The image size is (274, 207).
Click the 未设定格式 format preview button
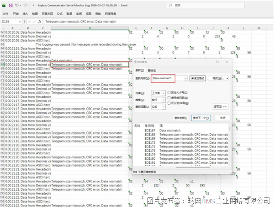click(198, 78)
